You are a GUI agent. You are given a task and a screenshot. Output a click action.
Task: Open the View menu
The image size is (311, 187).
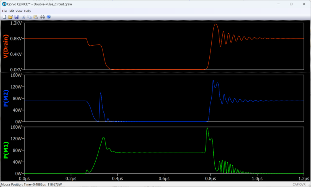[19, 11]
